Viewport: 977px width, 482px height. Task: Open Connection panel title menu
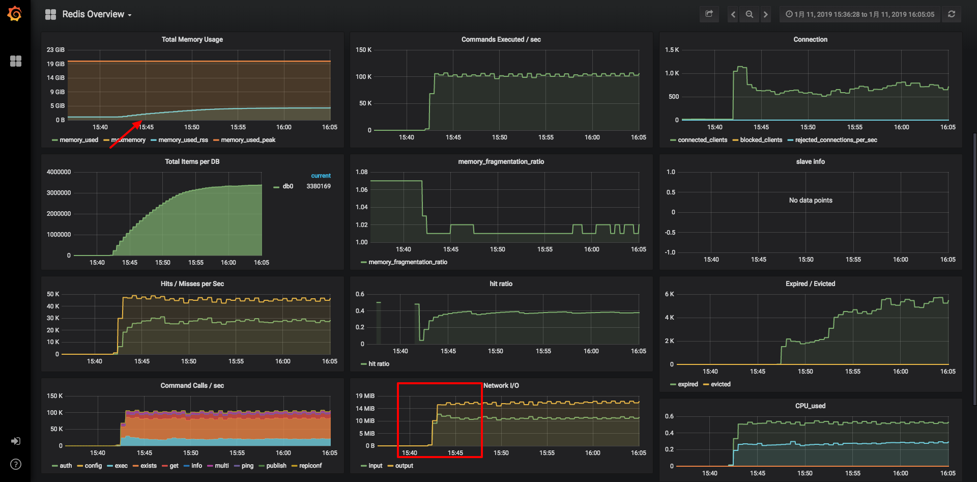click(811, 39)
